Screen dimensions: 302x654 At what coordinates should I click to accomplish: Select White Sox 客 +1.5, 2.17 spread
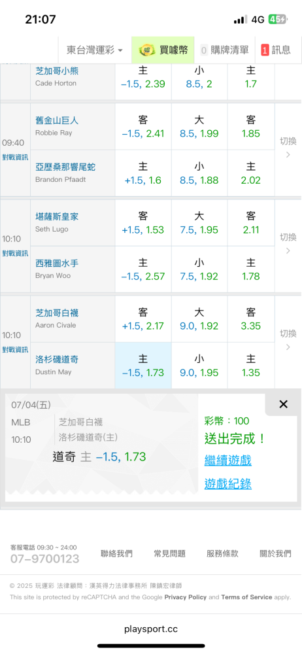[x=143, y=319]
